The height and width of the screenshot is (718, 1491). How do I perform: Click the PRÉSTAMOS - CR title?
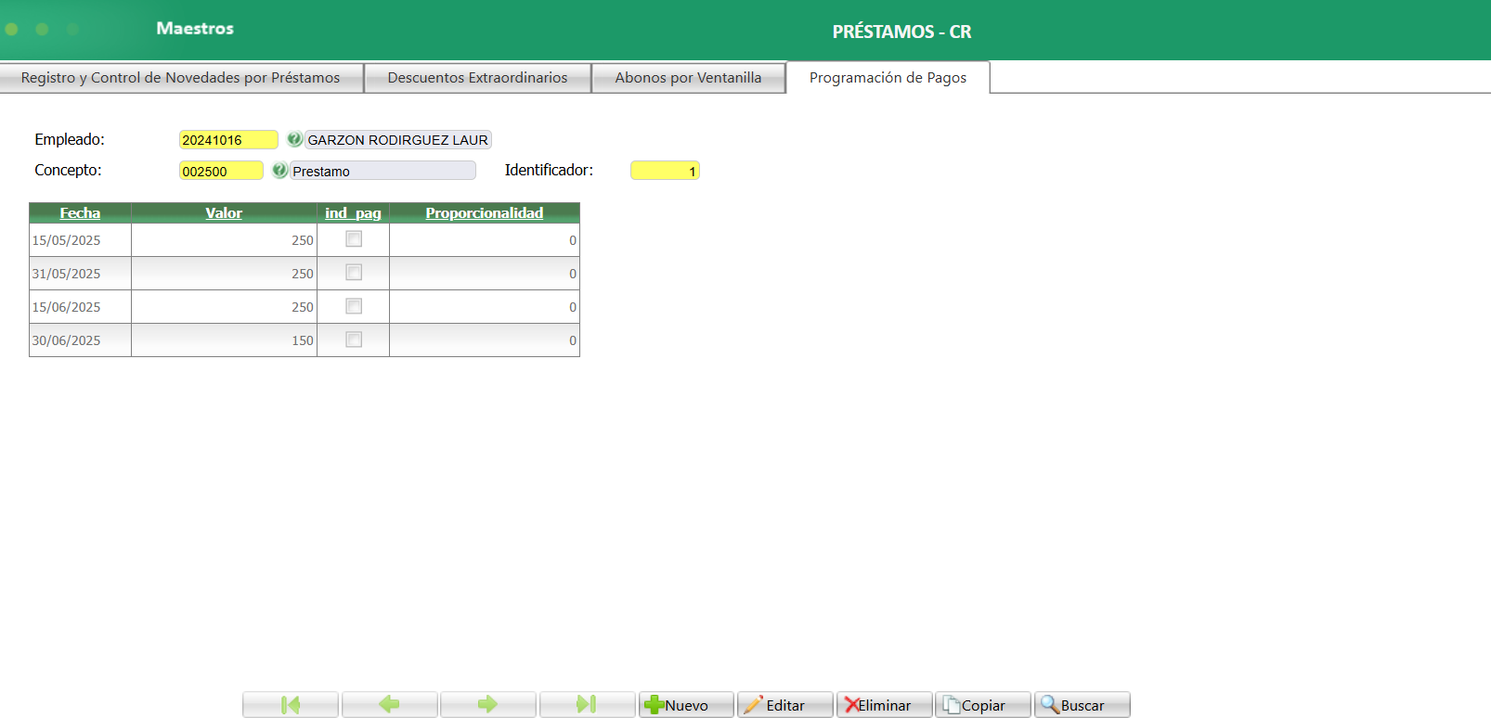(x=901, y=32)
